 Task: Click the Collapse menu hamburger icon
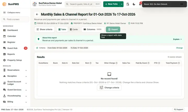click(x=4, y=13)
